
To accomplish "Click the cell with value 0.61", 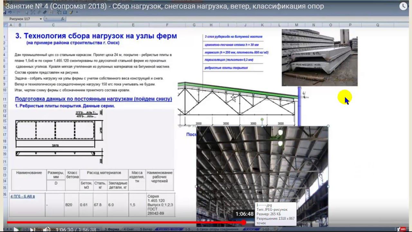I will pyautogui.click(x=84, y=205).
